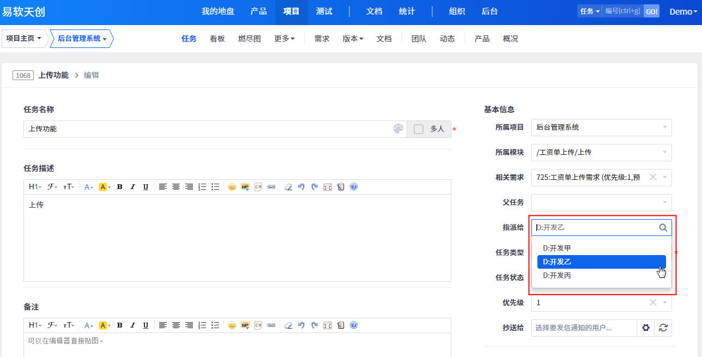Pick yellow highlight color in 任务描述 toolbar
This screenshot has width=702, height=357.
point(105,187)
